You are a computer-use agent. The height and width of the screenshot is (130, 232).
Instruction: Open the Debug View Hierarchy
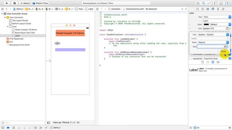[36, 127]
